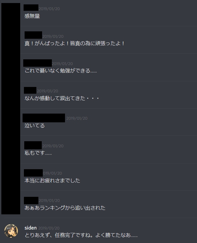Click message 真！がんばったよ！皆真の為に頑張ったよ！
197x243 pixels.
[x=74, y=43]
